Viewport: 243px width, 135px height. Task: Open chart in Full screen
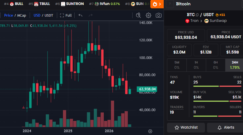point(66,15)
